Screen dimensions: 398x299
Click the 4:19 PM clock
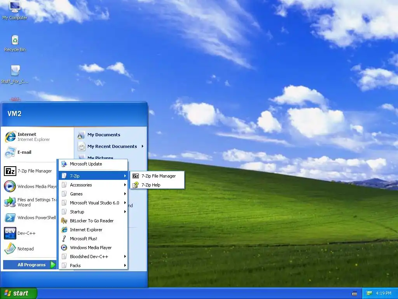(x=384, y=293)
